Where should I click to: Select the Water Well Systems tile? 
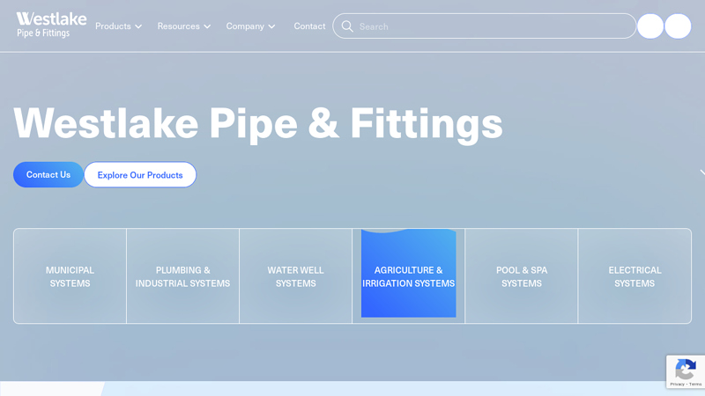point(296,276)
